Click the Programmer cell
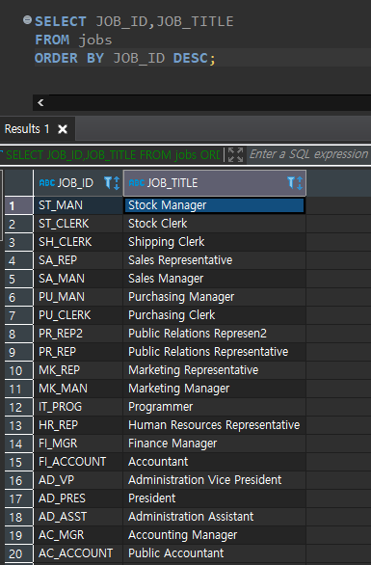Screen dimensions: 371x565 point(215,407)
